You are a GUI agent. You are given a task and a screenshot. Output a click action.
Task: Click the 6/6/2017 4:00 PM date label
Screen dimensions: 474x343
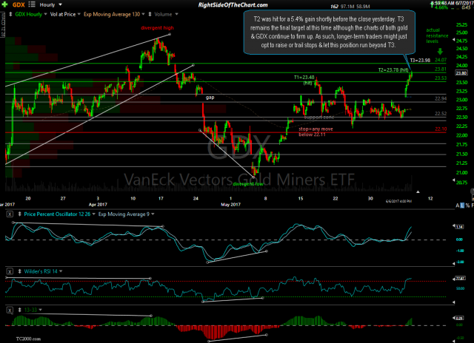pos(398,201)
